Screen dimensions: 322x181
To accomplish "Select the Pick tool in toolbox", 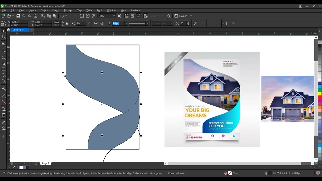I will [x=3, y=31].
